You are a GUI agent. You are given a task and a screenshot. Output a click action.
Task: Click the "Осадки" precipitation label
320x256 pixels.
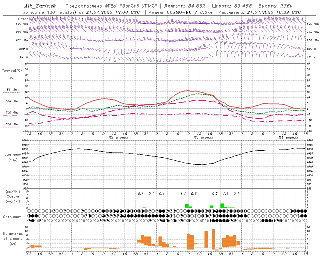click(13, 196)
